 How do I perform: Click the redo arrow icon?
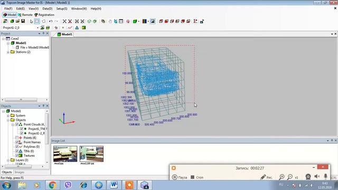(57, 21)
